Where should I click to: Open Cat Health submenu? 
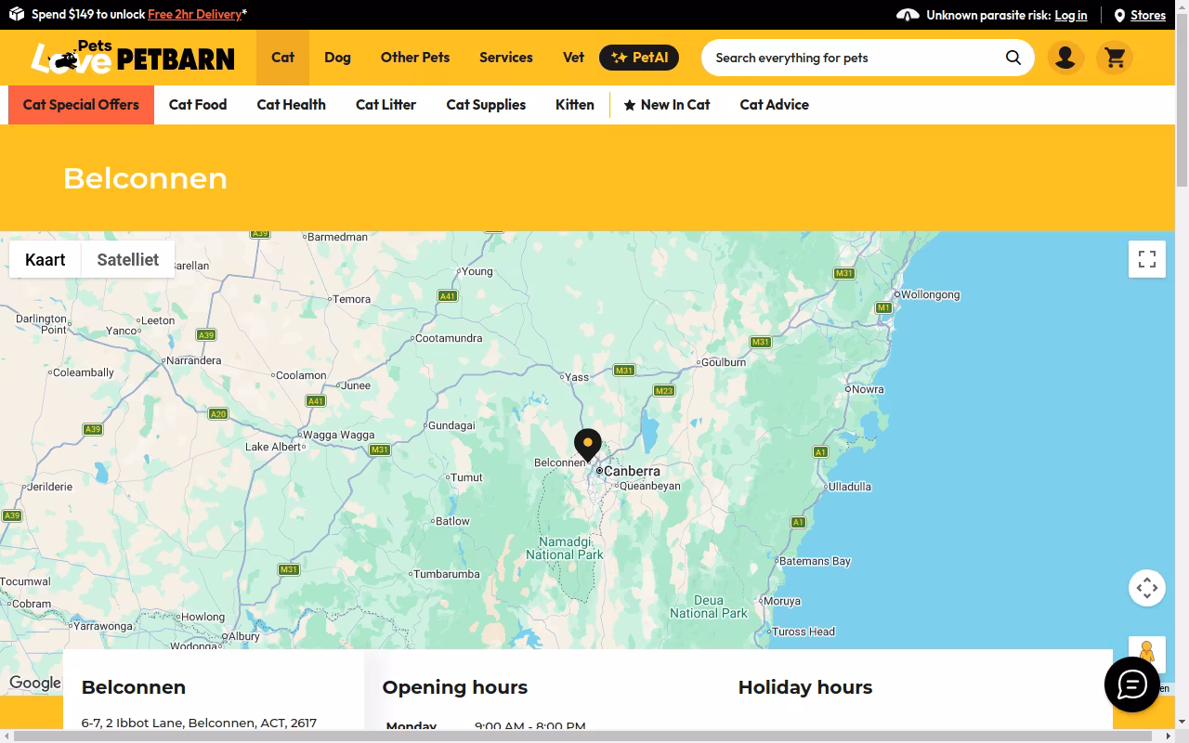coord(292,105)
